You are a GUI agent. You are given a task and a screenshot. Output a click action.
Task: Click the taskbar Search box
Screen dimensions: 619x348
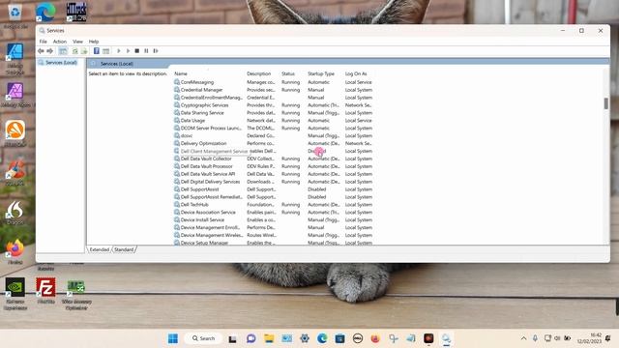coord(203,338)
